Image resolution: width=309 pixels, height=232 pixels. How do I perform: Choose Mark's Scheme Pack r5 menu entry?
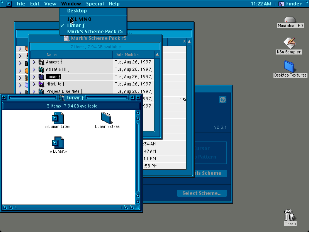(93, 32)
